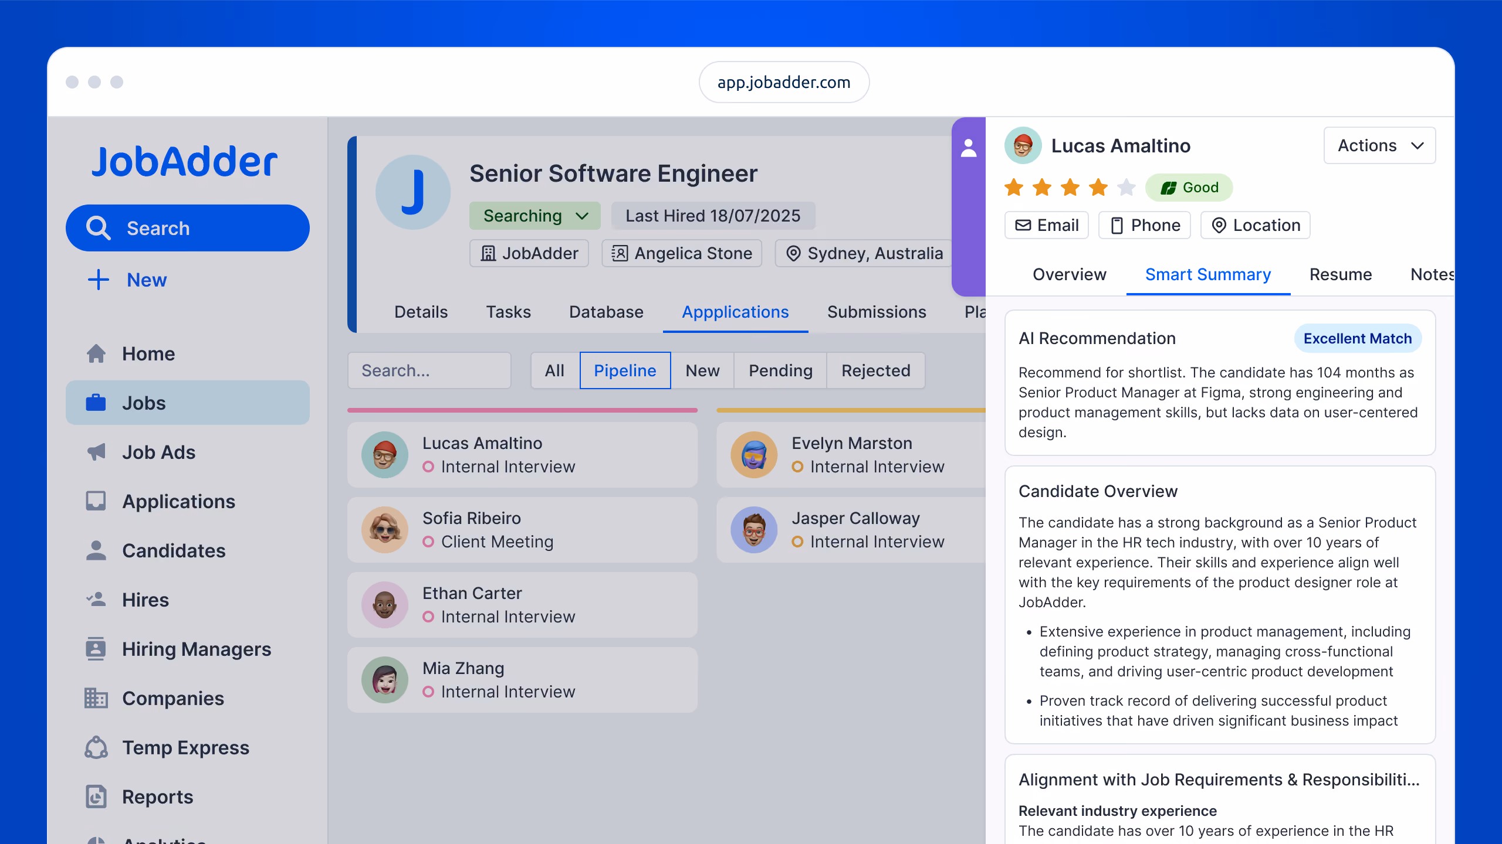Click the Email button
The width and height of the screenshot is (1502, 844).
pyautogui.click(x=1046, y=225)
